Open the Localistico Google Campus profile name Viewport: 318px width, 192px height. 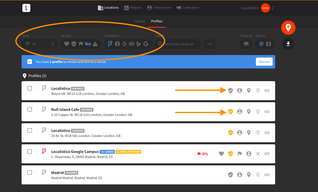(75, 152)
